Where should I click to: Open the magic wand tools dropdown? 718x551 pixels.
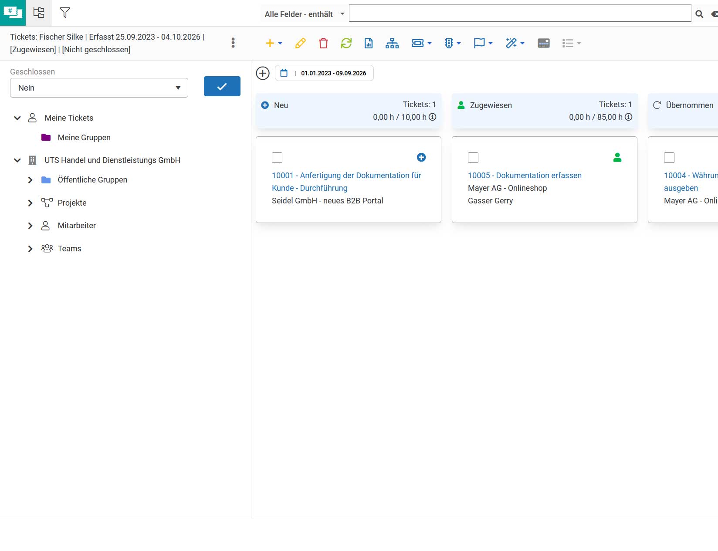tap(515, 43)
